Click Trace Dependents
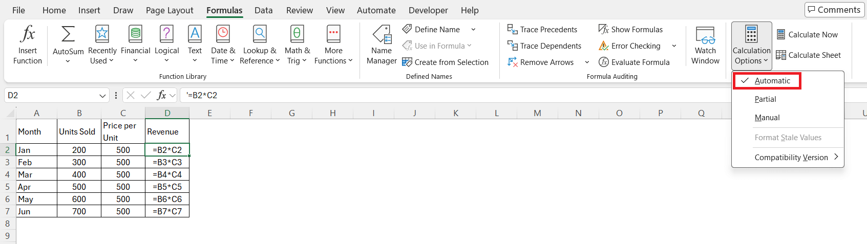This screenshot has width=867, height=244. [544, 46]
